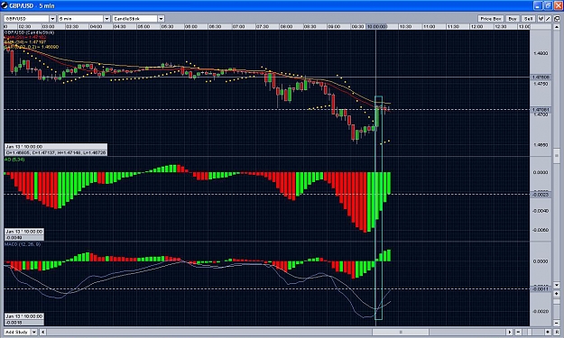Click the horizontal scrollbar thumb

(x=401, y=332)
